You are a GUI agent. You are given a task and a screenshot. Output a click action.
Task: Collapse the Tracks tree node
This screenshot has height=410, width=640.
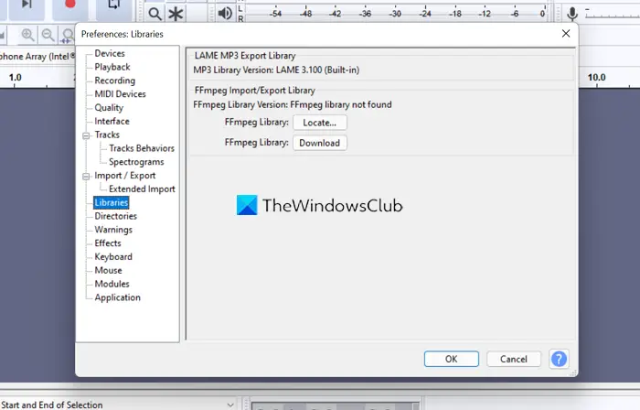[86, 135]
